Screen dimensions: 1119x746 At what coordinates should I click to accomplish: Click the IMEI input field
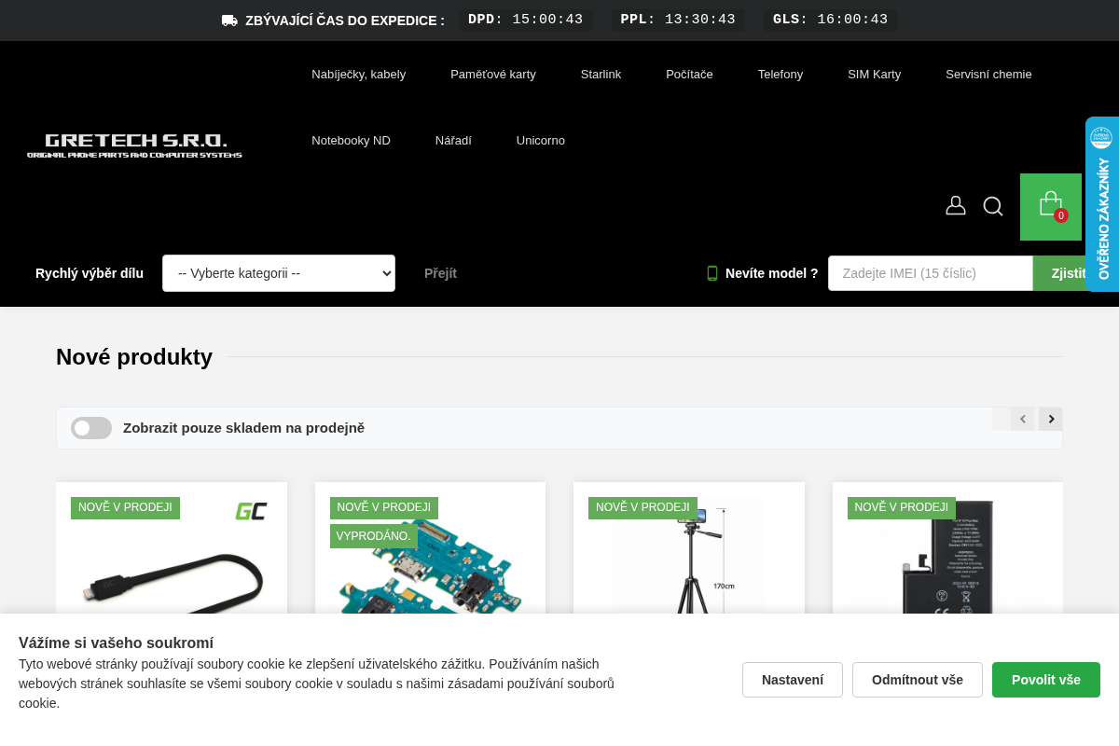[931, 273]
